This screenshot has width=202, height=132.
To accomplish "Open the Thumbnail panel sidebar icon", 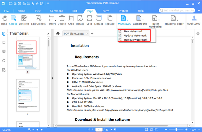I will pos(4,34).
